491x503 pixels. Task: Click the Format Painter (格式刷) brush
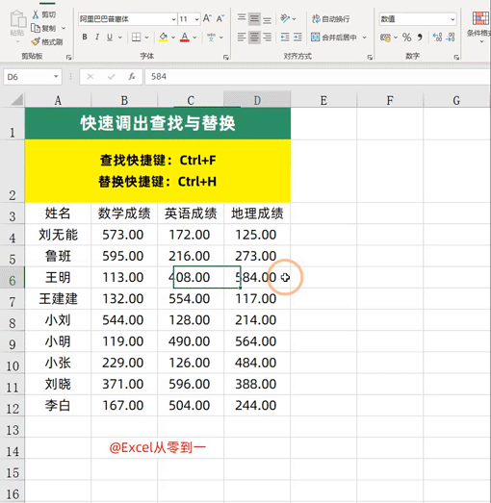point(36,41)
